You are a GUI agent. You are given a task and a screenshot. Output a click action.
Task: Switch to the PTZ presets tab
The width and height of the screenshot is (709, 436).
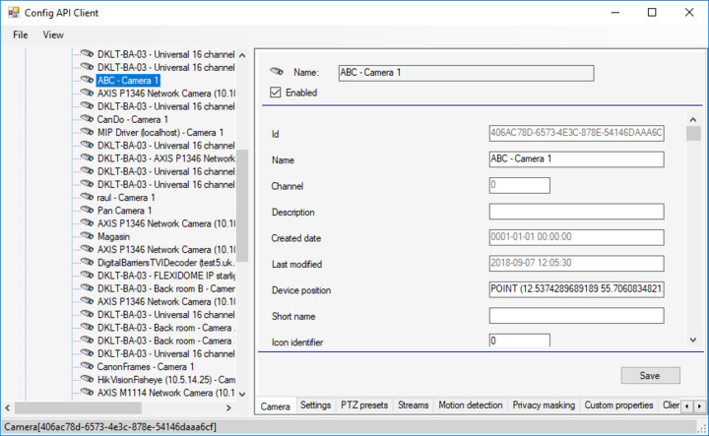click(x=364, y=405)
